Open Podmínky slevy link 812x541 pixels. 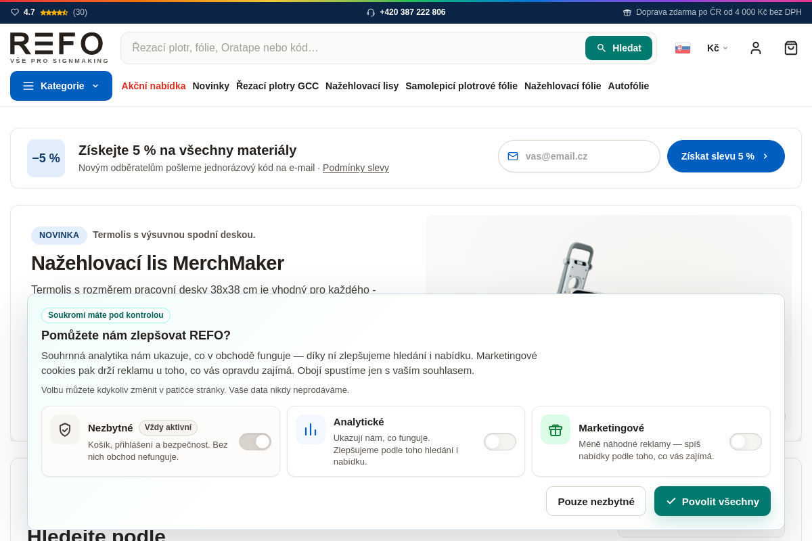tap(356, 168)
